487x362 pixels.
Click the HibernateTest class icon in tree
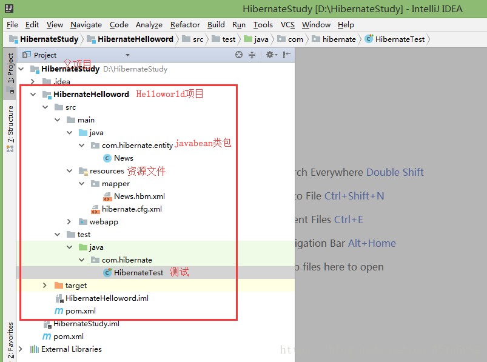[x=107, y=273]
